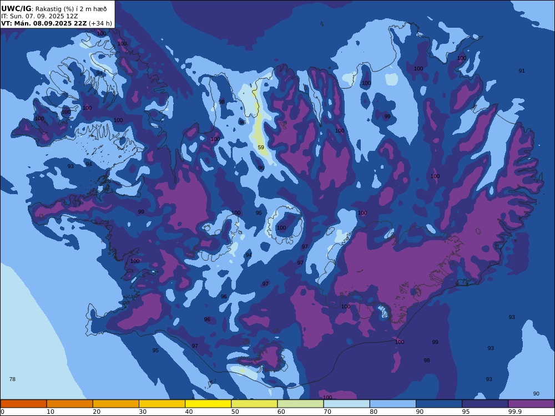Click the '40' legend tick label
555x416 pixels.
(x=189, y=412)
